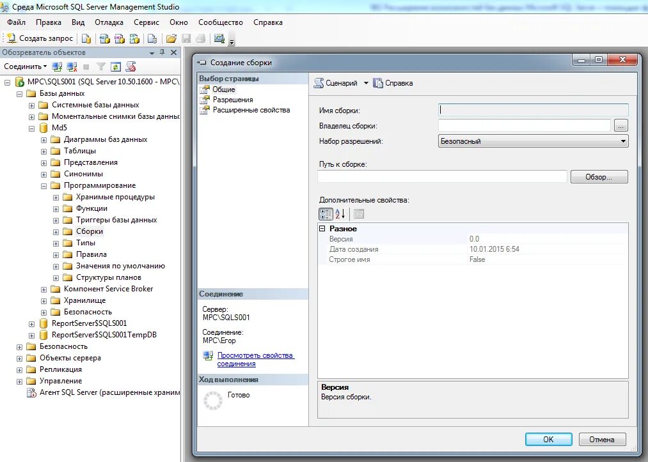Open the Database Engine query icon
This screenshot has height=462, width=648.
pos(86,38)
